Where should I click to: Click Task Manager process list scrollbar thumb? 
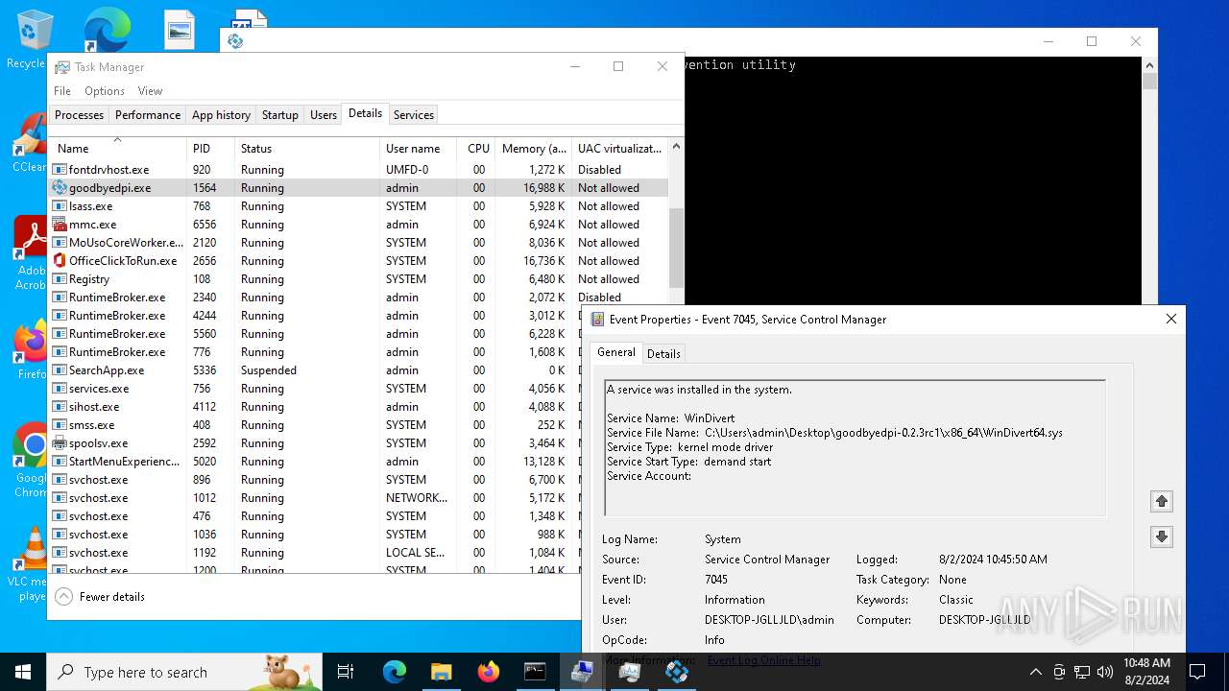pyautogui.click(x=676, y=248)
